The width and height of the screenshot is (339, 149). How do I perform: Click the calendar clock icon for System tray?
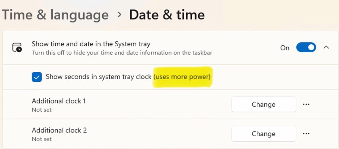(17, 48)
